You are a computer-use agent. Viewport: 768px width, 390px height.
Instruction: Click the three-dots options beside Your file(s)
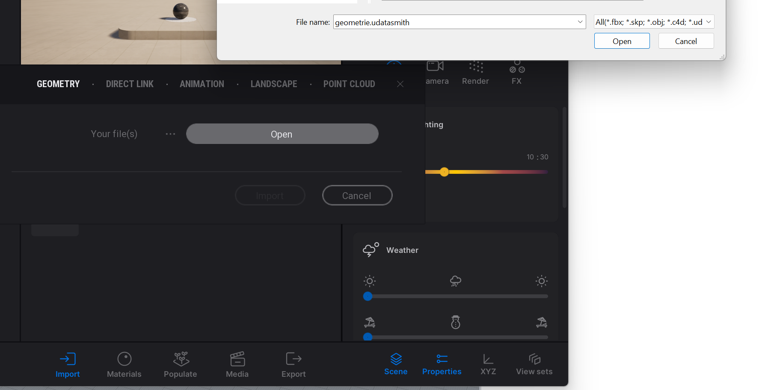point(170,134)
